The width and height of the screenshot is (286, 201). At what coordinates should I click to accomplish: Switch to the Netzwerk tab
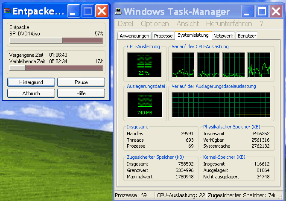point(223,36)
